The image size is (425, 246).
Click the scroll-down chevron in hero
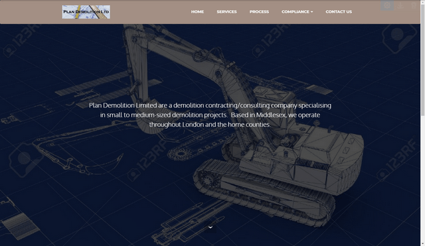[211, 227]
